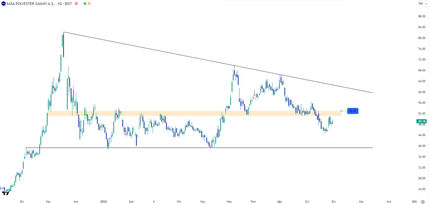Click the 60.00 price axis label
Viewport: 429px width, 204px height.
pos(421,92)
